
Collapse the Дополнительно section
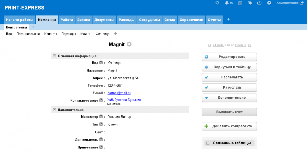click(54, 110)
